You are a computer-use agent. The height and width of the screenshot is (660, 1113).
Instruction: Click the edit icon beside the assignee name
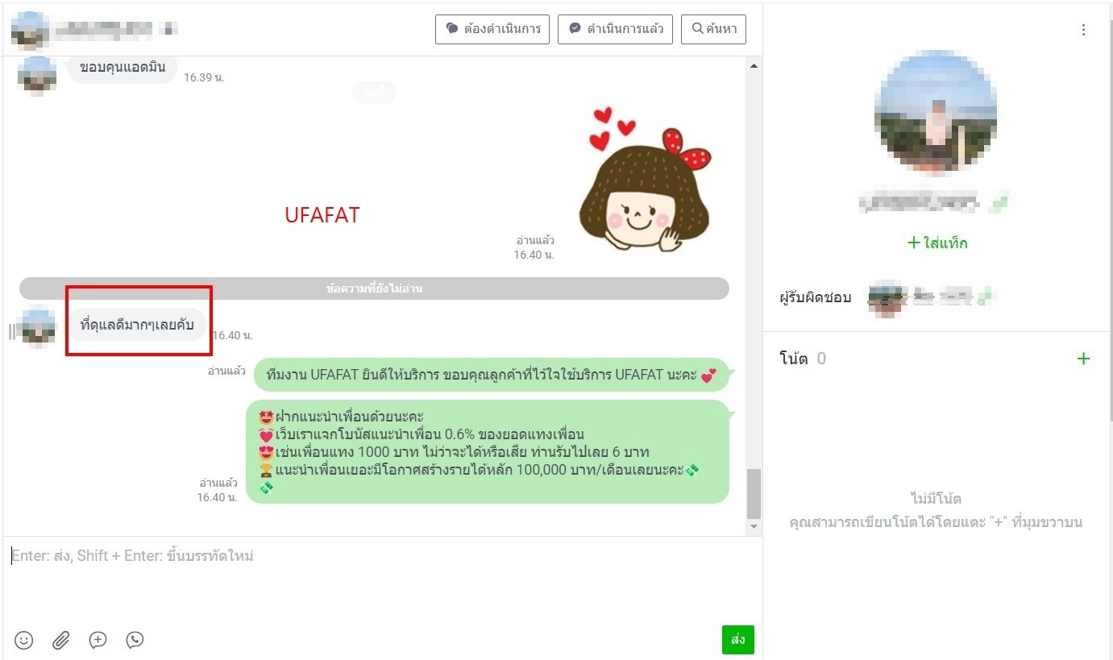point(983,298)
